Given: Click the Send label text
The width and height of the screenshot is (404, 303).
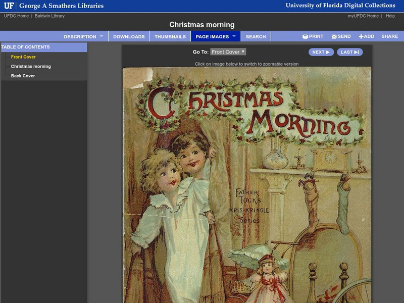Looking at the screenshot, I should point(344,36).
